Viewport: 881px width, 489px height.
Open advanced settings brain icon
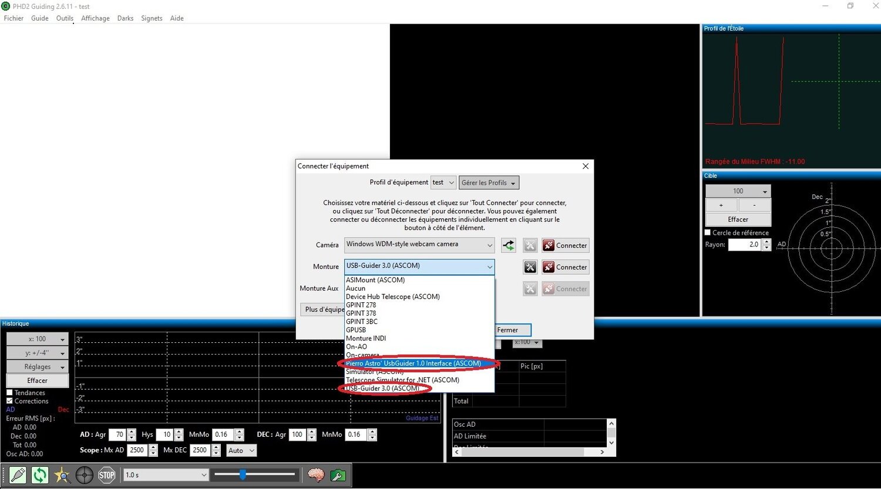[x=316, y=475]
